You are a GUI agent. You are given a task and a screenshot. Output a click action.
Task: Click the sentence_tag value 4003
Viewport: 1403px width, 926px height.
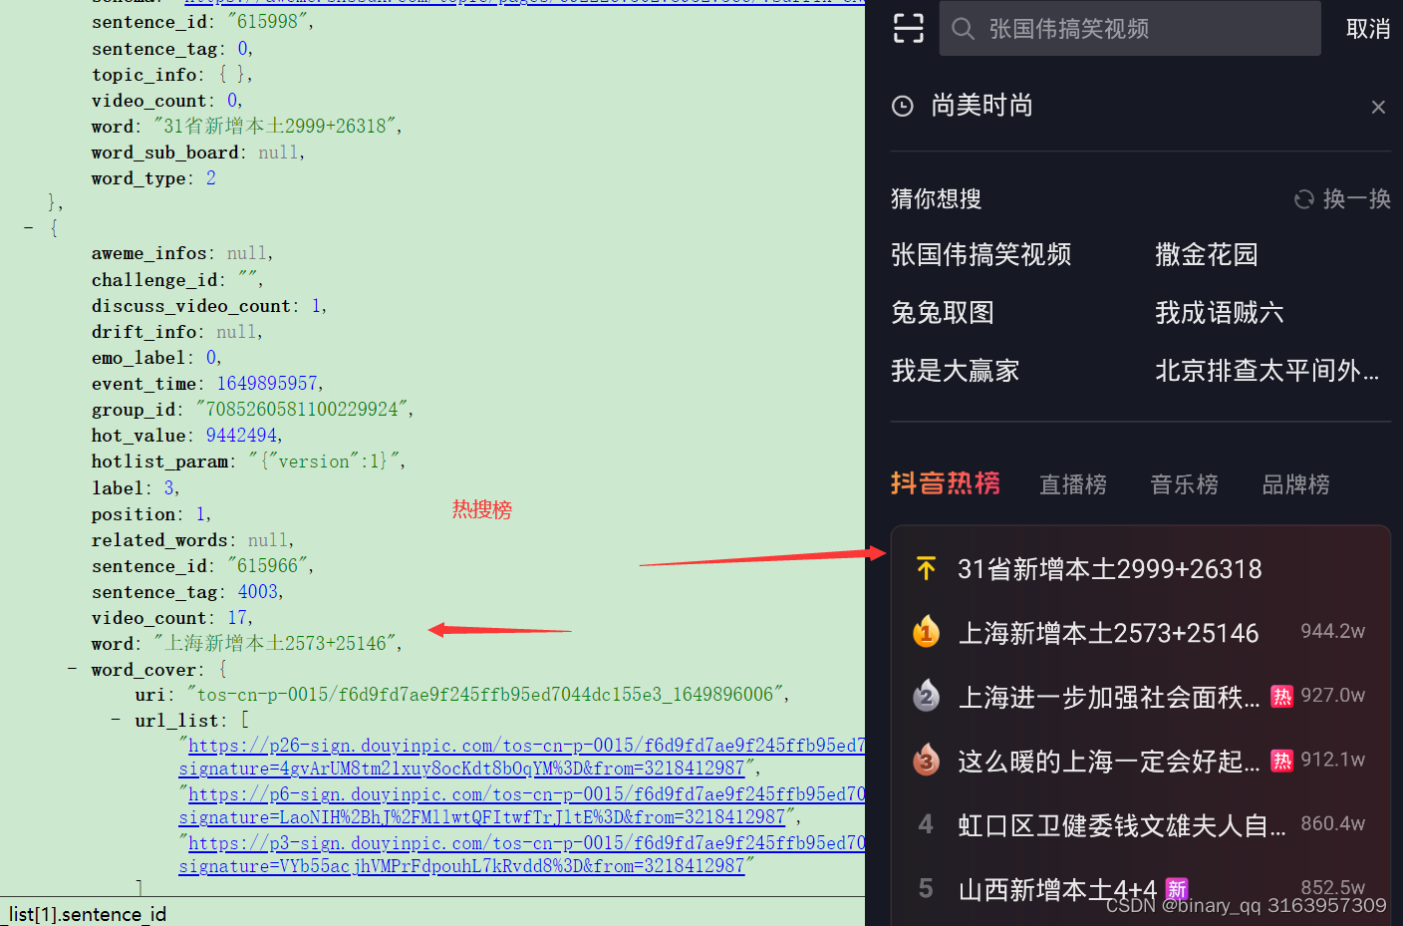pyautogui.click(x=258, y=592)
